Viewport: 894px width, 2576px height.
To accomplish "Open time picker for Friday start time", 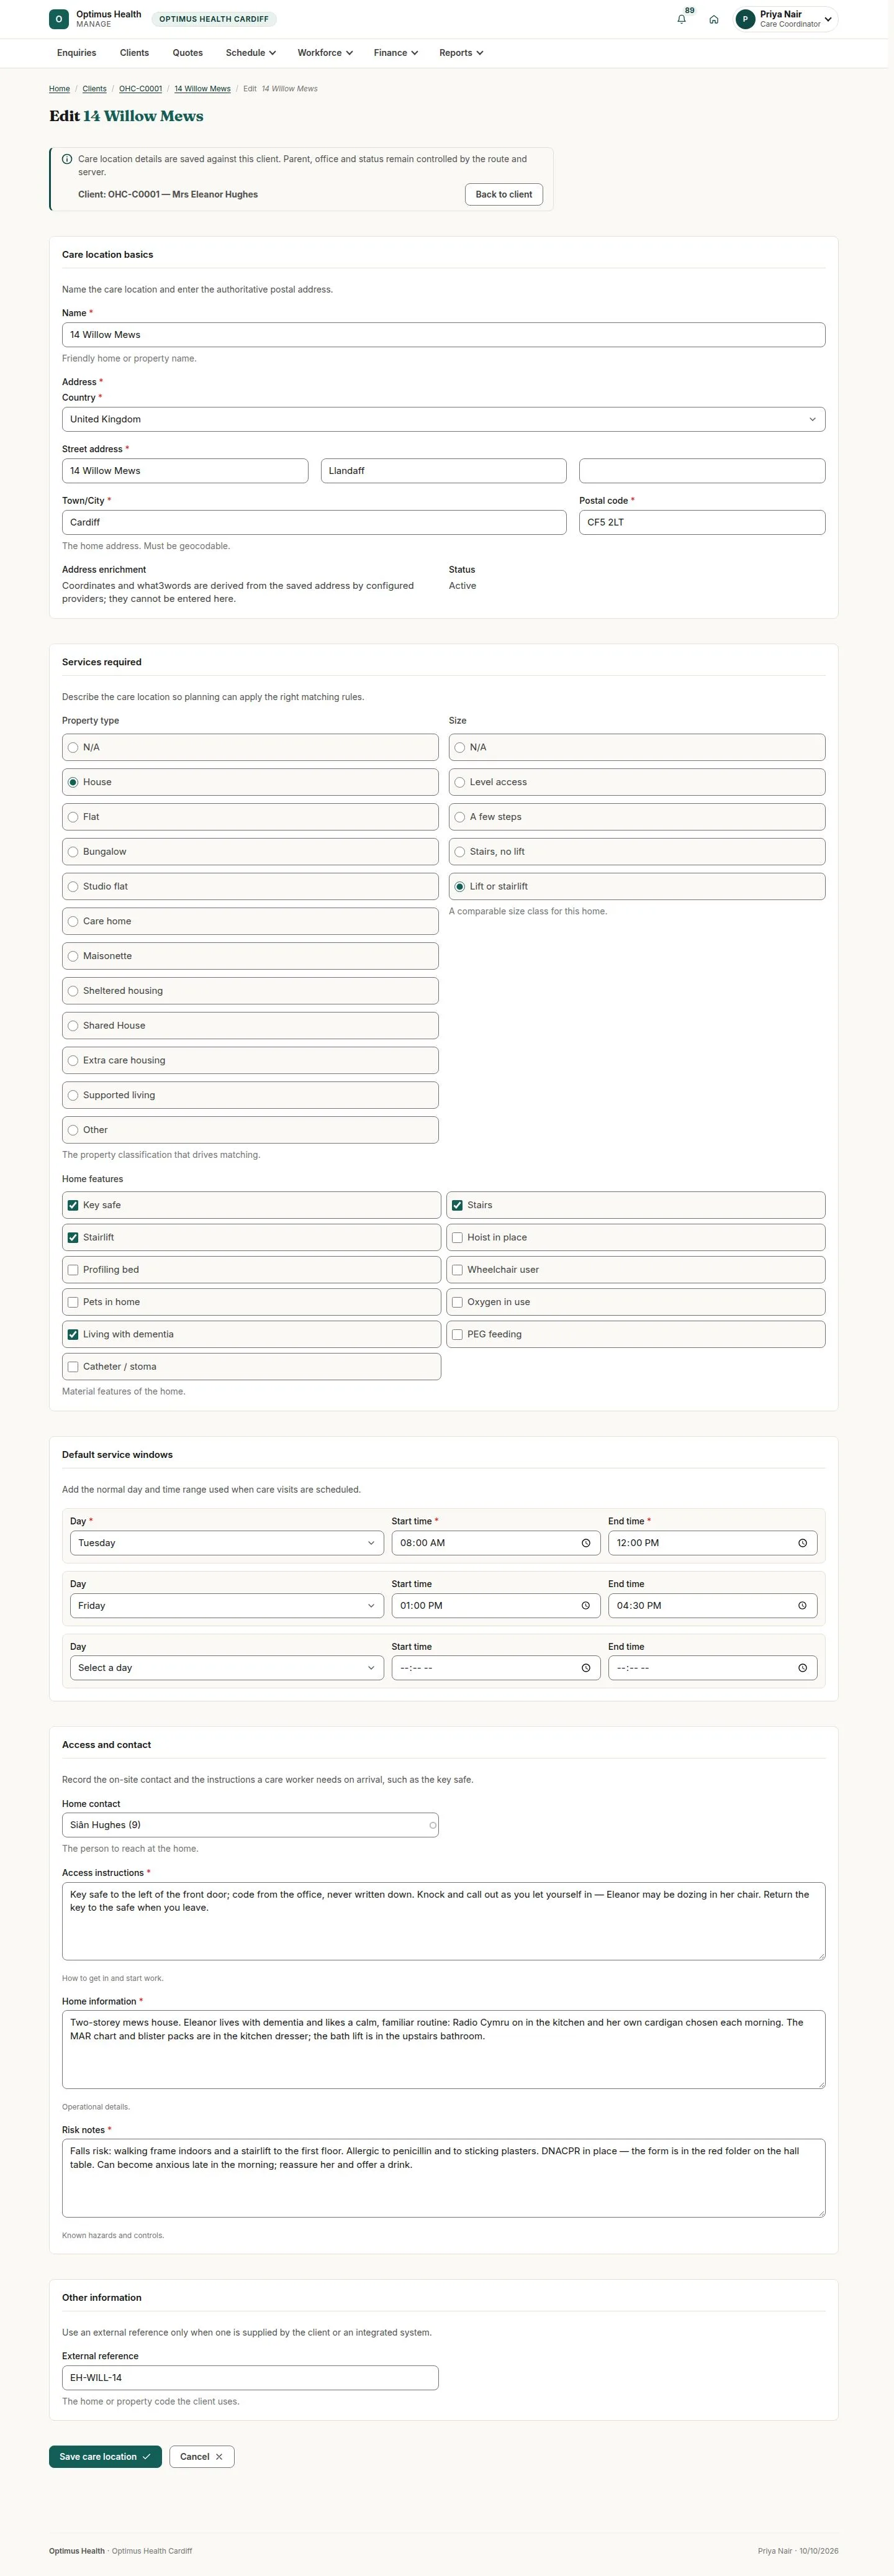I will (586, 1606).
